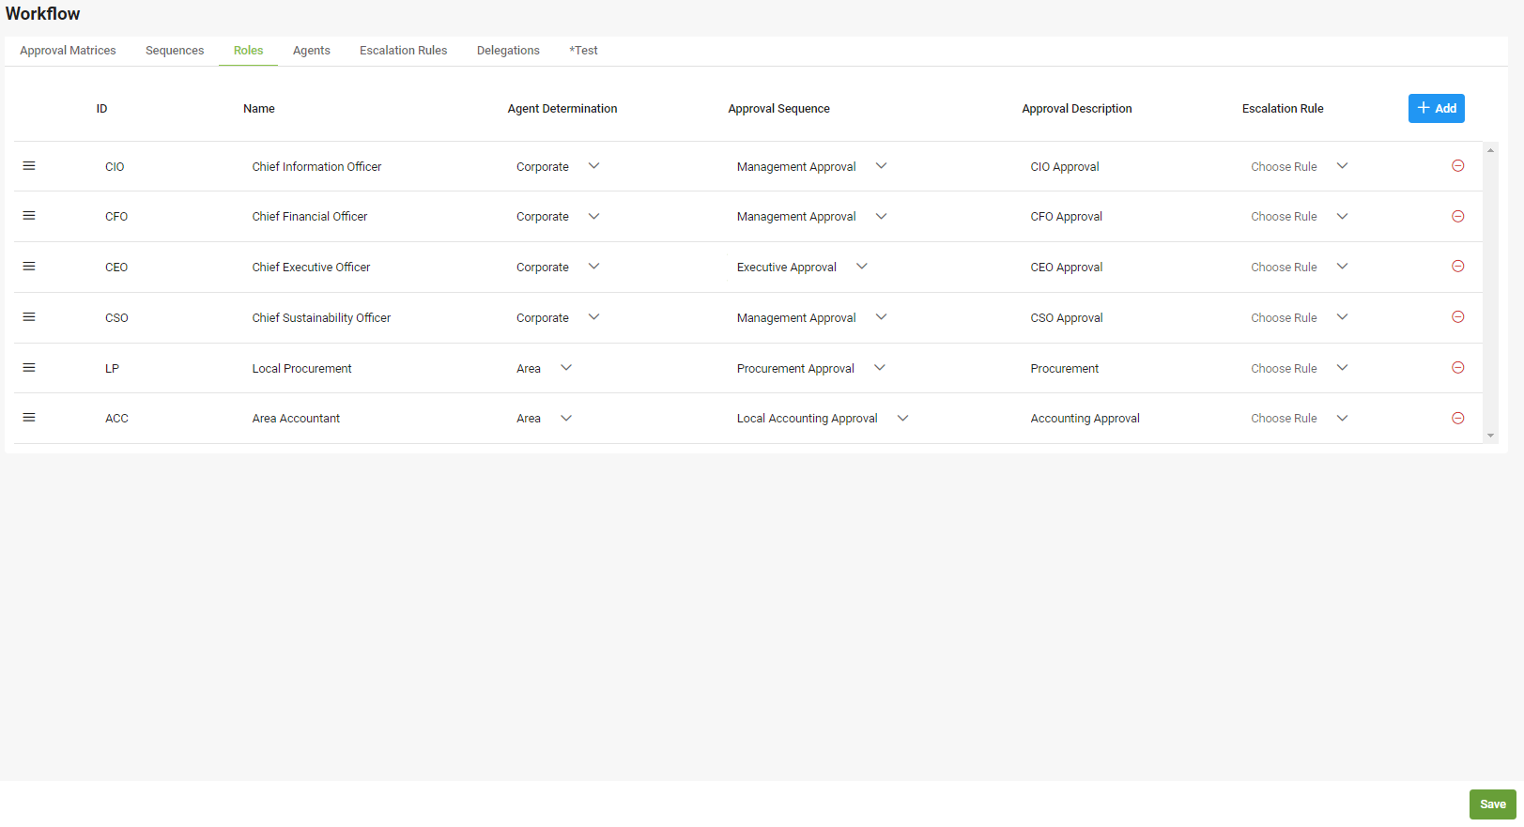
Task: Open Escalation Rule dropdown for CFO row
Action: click(x=1342, y=216)
